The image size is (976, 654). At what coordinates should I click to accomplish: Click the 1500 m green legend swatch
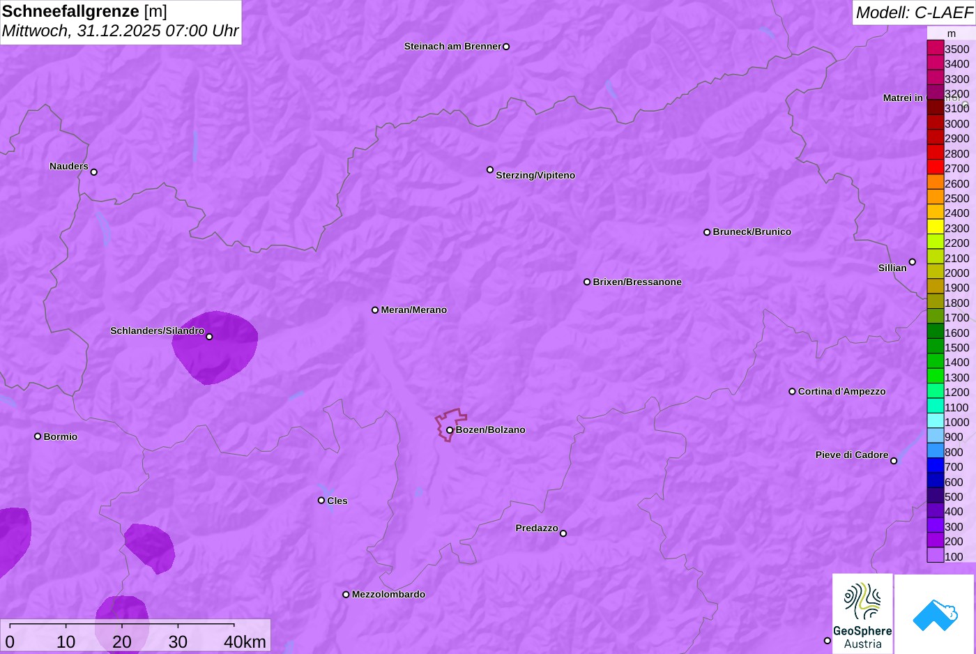click(935, 347)
